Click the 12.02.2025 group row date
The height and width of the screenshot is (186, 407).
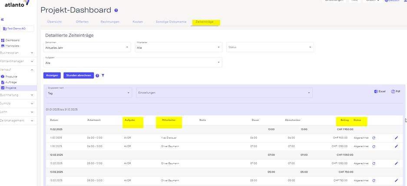pos(56,155)
